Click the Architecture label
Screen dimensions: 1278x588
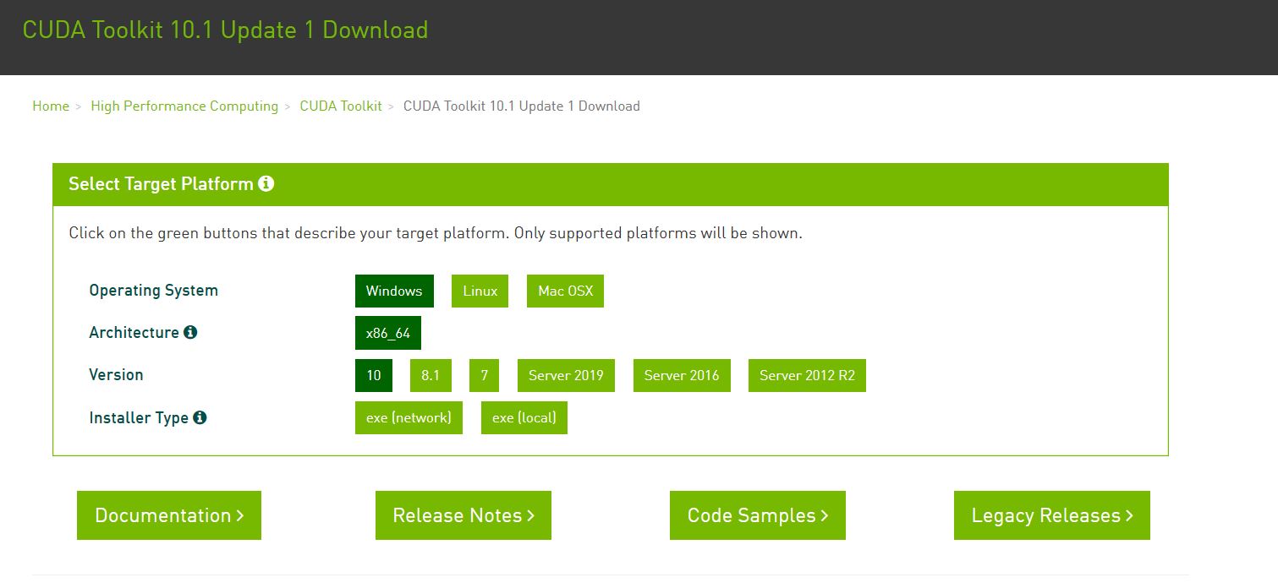click(x=134, y=333)
